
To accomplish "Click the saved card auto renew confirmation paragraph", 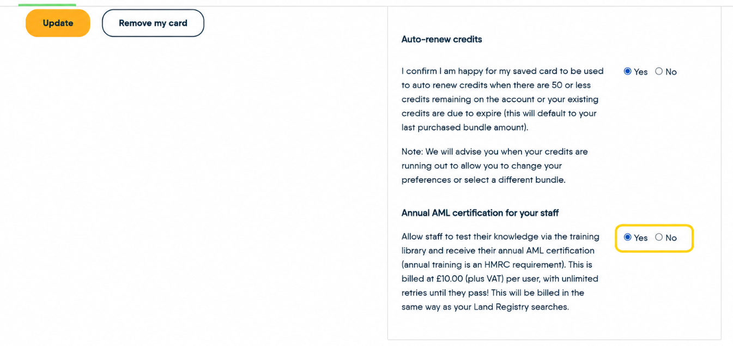I will 502,99.
